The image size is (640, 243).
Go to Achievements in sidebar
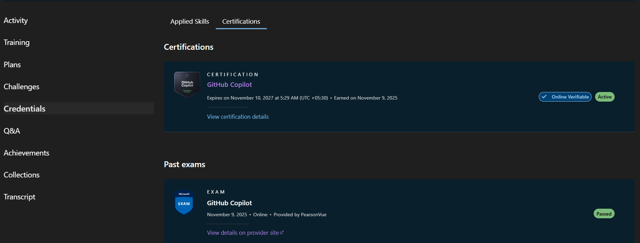click(x=26, y=153)
